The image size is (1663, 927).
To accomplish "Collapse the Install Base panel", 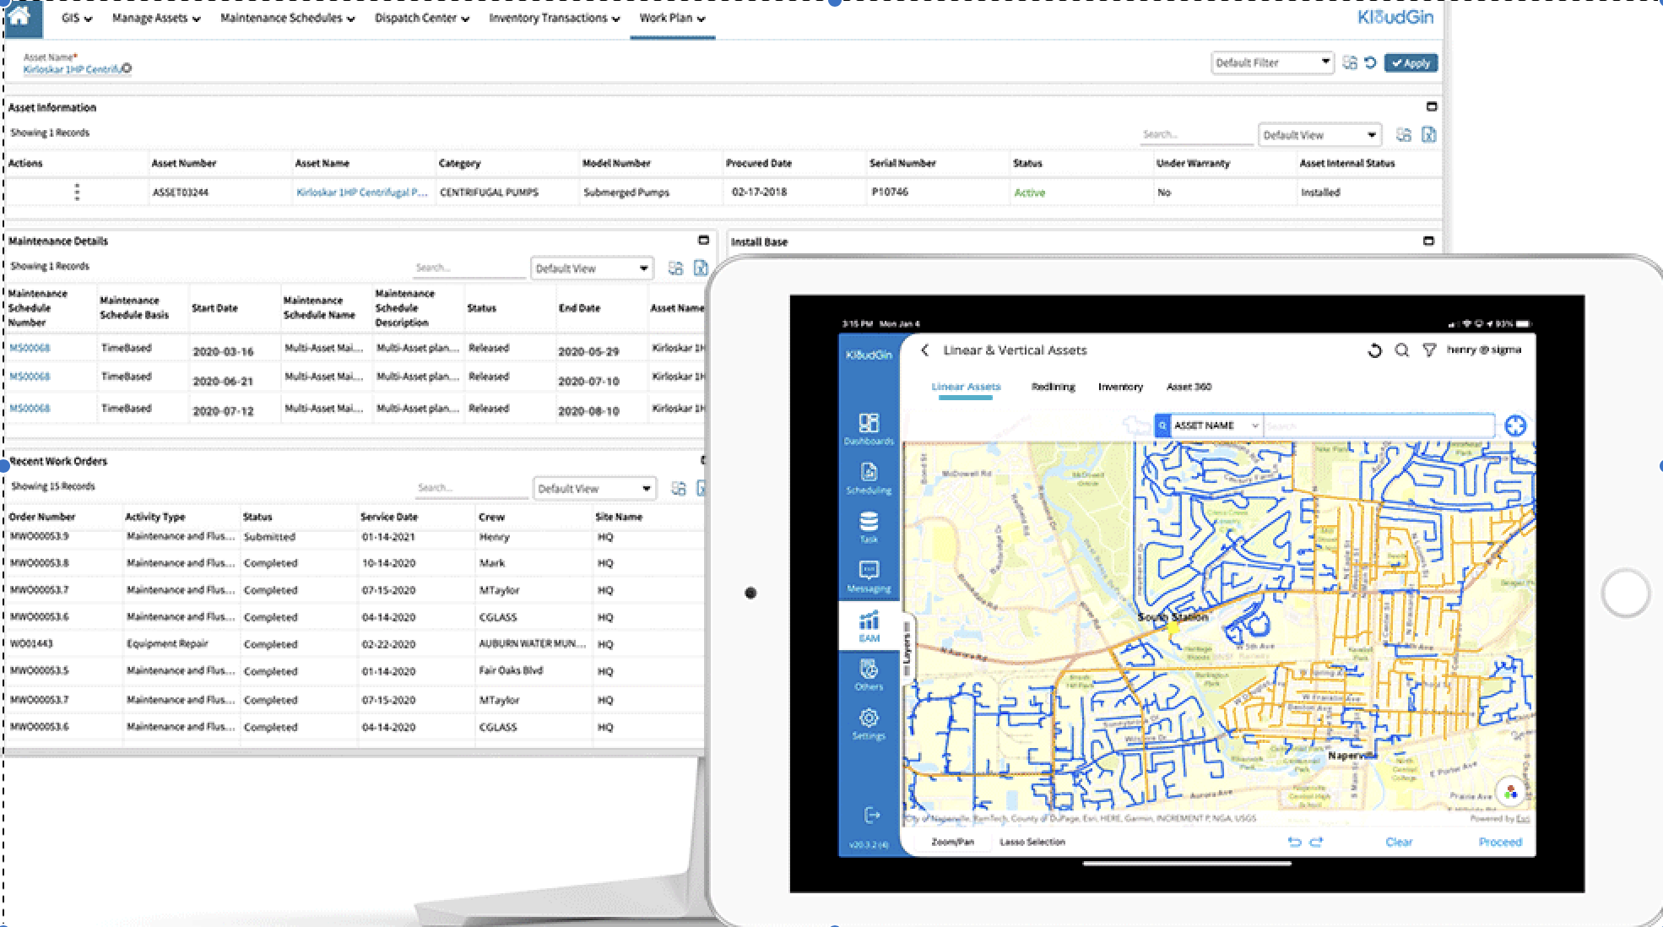I will click(1429, 240).
